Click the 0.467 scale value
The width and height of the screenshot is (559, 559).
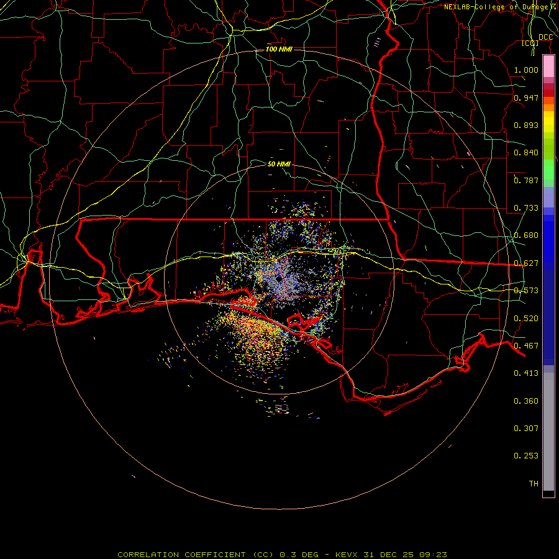click(x=526, y=346)
